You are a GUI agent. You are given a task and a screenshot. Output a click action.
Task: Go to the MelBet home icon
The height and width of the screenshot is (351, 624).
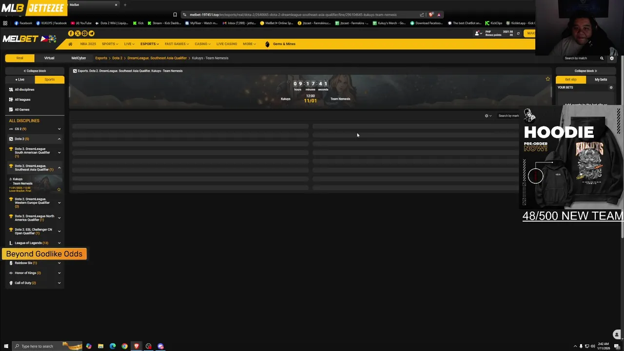70,44
